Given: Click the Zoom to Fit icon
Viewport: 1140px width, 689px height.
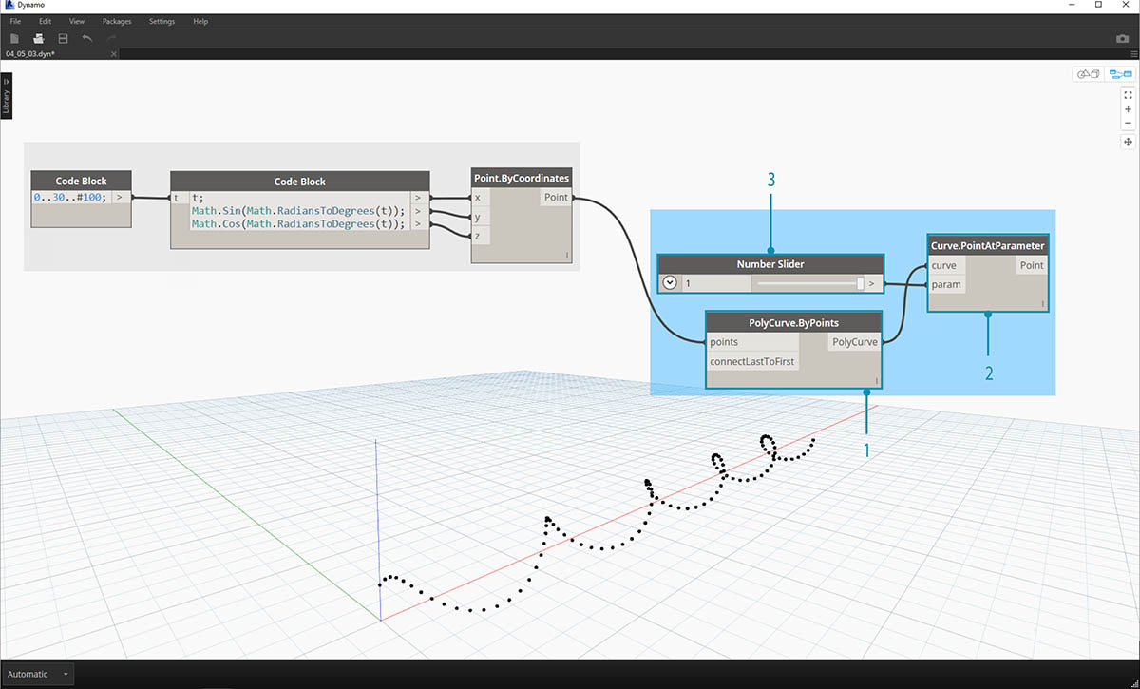Looking at the screenshot, I should click(1128, 95).
